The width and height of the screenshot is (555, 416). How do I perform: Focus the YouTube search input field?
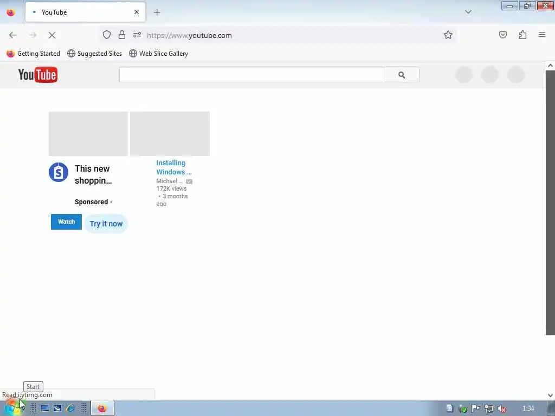(x=251, y=75)
